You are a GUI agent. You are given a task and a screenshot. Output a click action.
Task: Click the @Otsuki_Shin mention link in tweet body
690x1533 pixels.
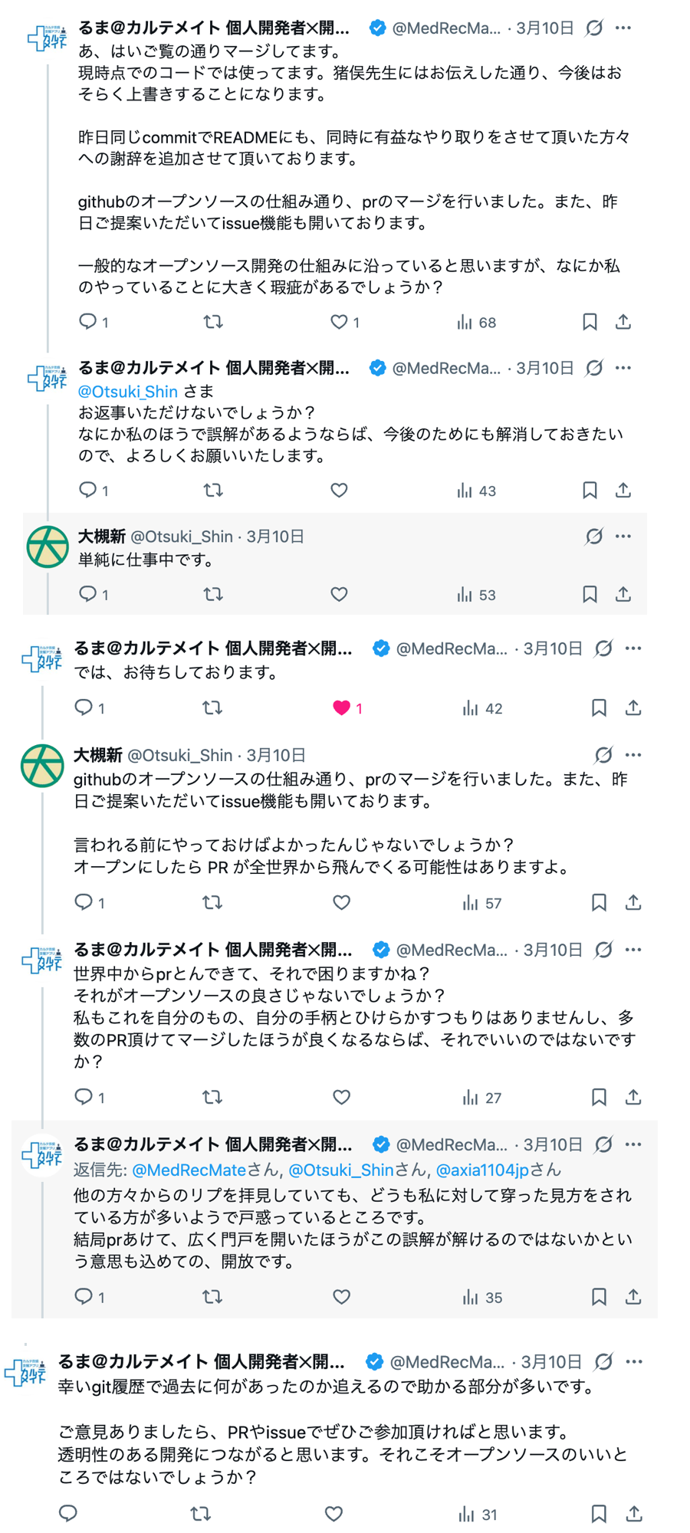click(x=128, y=391)
